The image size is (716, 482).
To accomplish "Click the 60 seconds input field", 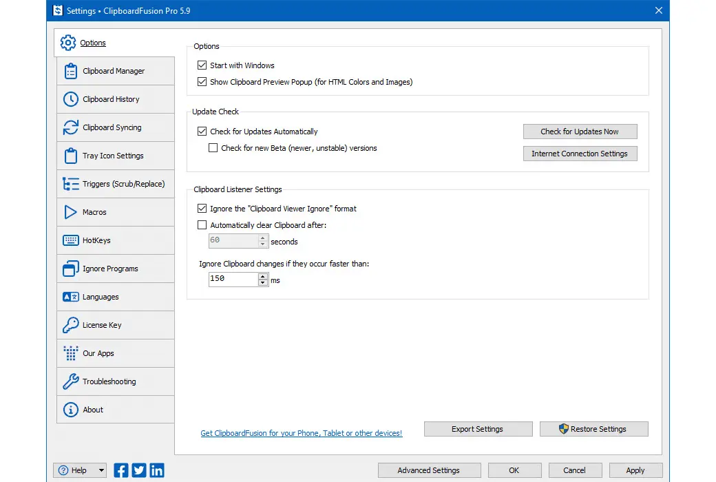I will tap(233, 241).
